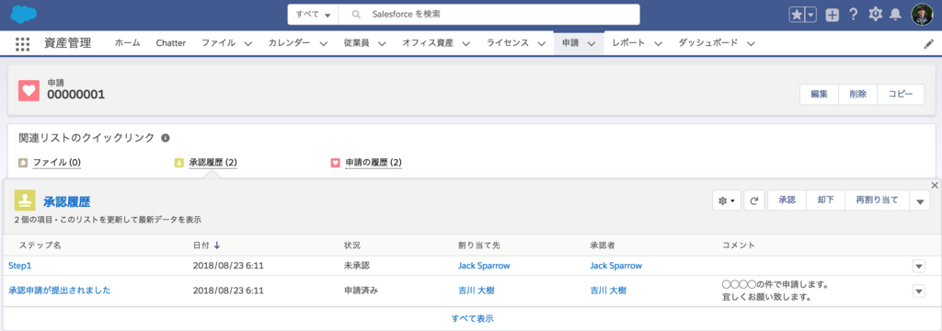
Task: Open the ファイル tab
Action: point(218,43)
